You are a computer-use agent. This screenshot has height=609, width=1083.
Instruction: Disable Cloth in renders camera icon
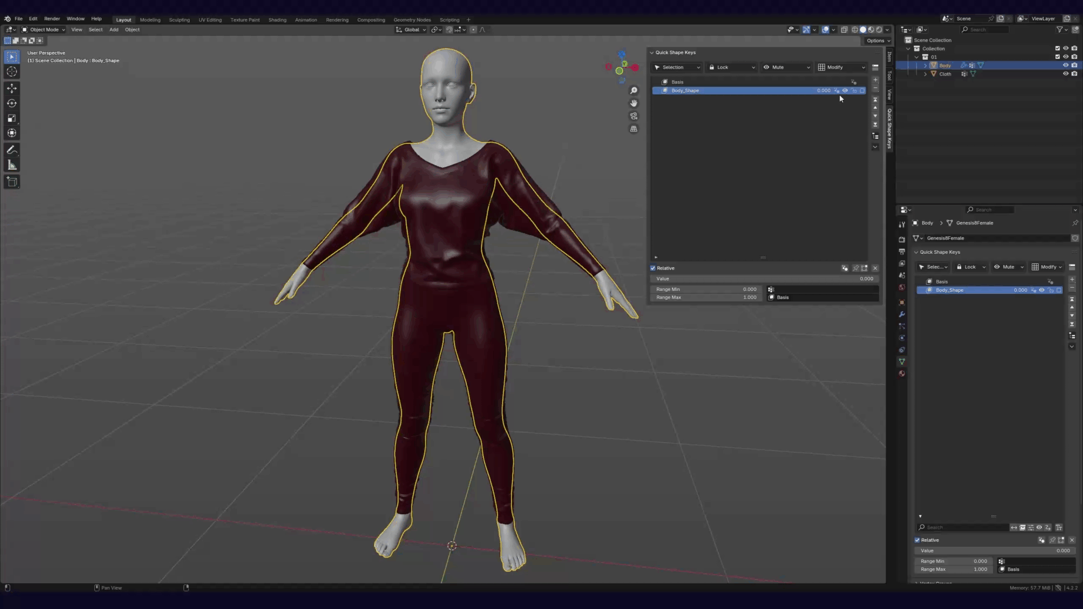pos(1075,74)
